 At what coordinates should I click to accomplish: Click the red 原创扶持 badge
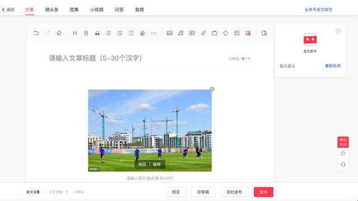tap(343, 142)
